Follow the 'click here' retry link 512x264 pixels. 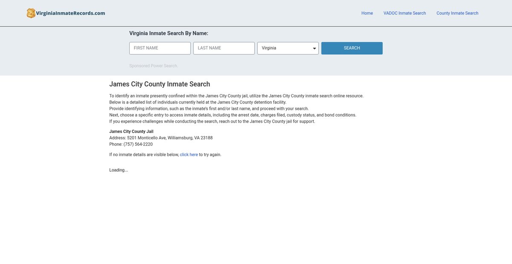[x=189, y=155]
